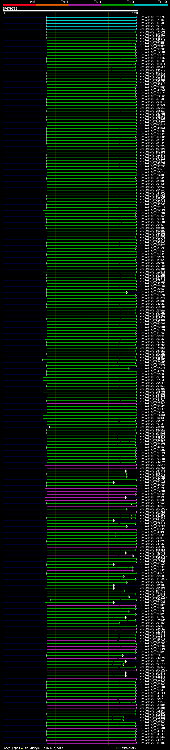Select the UniRef100_Q43099 label

[152, 371]
